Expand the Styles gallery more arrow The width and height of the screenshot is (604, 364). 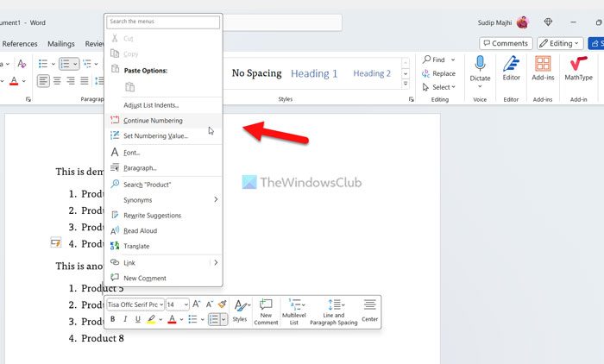[406, 84]
